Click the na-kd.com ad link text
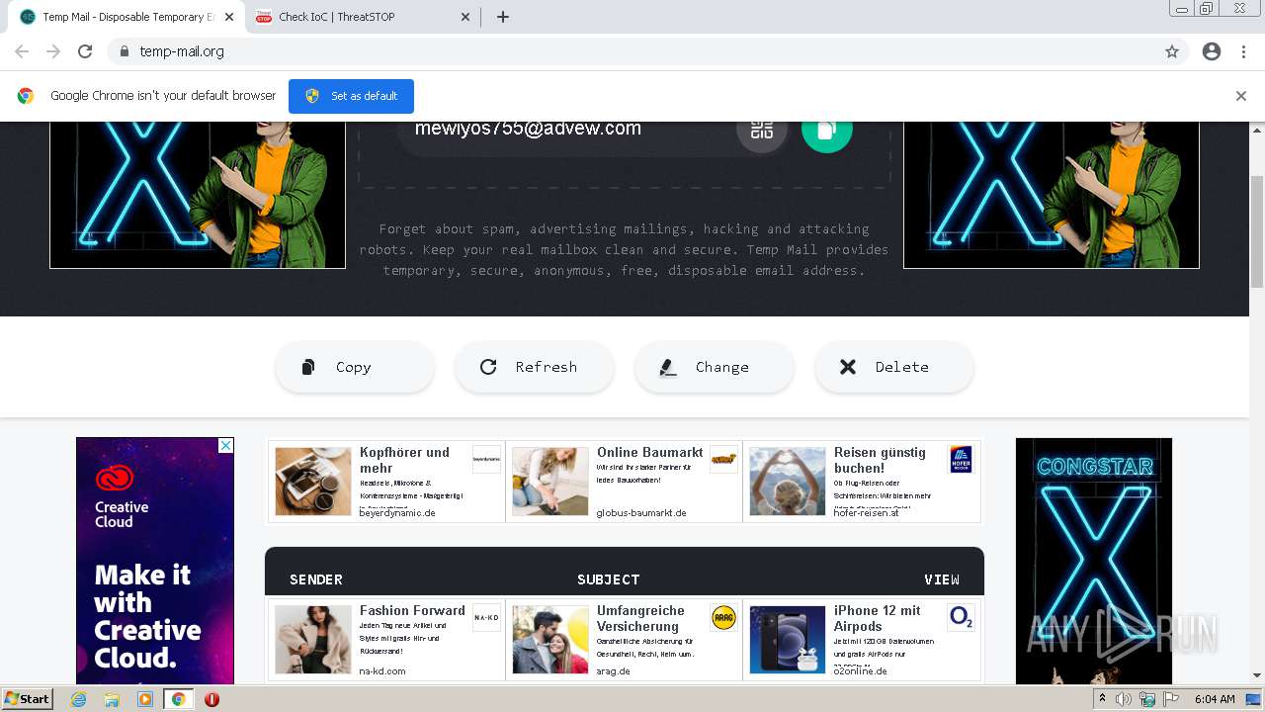This screenshot has width=1265, height=712. click(382, 671)
